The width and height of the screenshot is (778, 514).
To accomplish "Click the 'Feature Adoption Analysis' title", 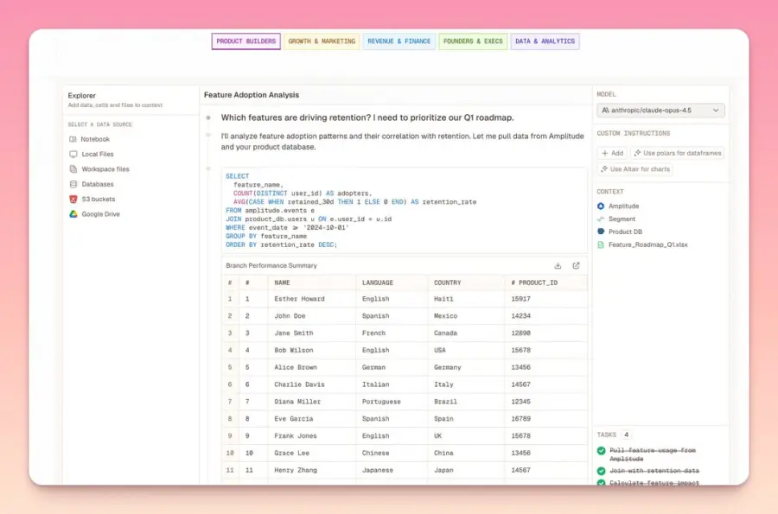I will click(x=252, y=95).
